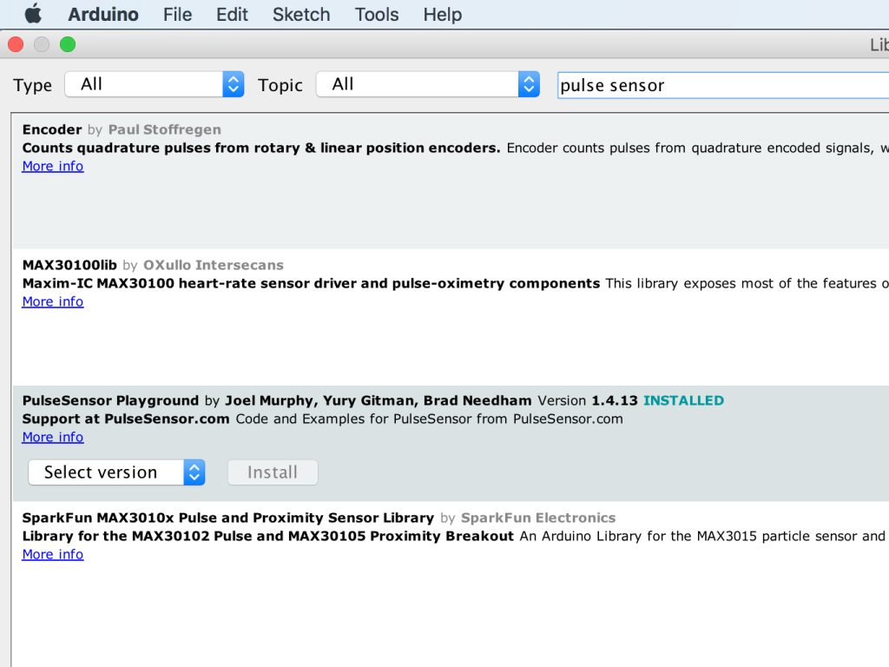This screenshot has width=889, height=667.
Task: Click the Paul Stoffregen author name
Action: pos(164,129)
